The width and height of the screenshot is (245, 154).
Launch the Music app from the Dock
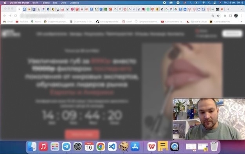[43, 147]
